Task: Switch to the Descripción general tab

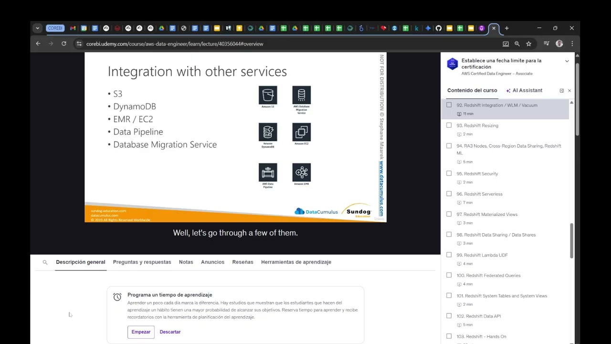Action: 80,262
